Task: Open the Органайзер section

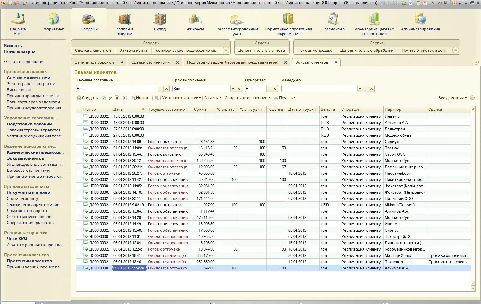Action: pyautogui.click(x=333, y=22)
